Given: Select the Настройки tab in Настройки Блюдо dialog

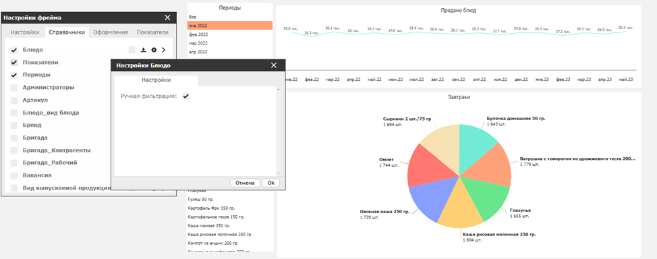Looking at the screenshot, I should point(156,80).
